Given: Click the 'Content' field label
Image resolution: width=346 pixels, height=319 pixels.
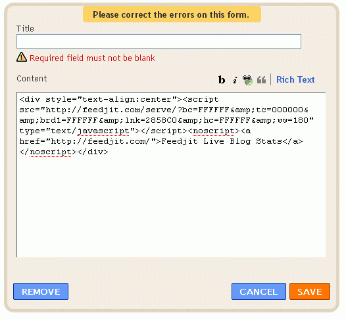Looking at the screenshot, I should coord(32,79).
